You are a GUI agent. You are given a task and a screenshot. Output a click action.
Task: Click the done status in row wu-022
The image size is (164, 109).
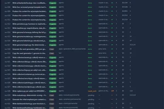90,66
